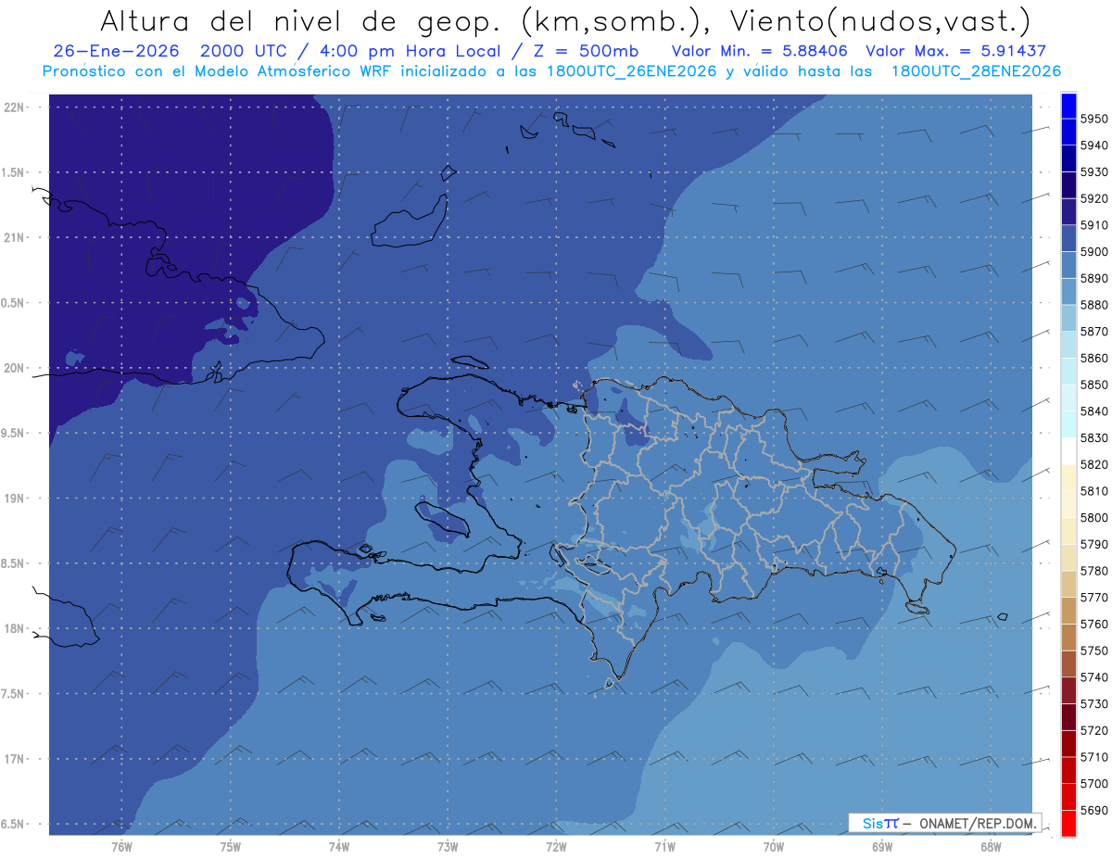Click the longitude label "69W"
Image resolution: width=1112 pixels, height=859 pixels.
pos(882,847)
